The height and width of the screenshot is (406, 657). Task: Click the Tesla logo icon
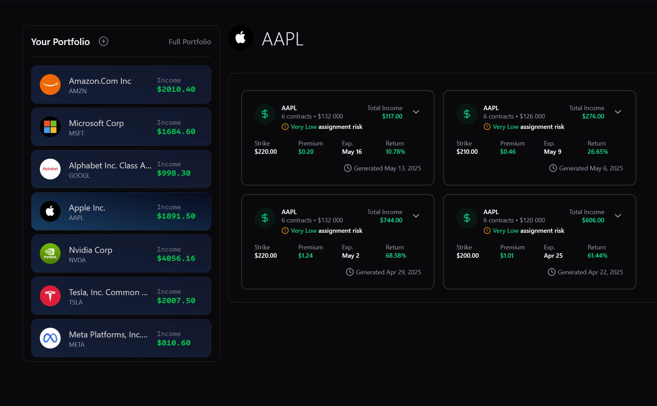(x=50, y=296)
